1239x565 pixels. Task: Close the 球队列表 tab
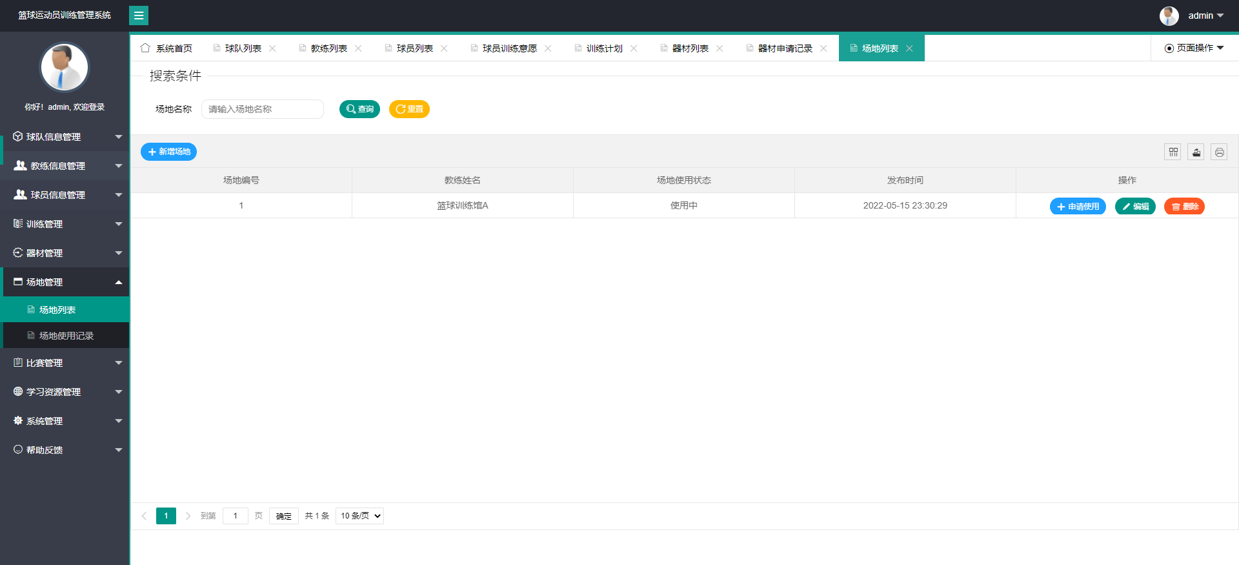click(x=272, y=48)
